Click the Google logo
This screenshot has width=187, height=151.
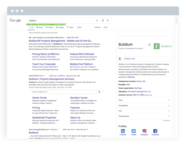tap(15, 20)
